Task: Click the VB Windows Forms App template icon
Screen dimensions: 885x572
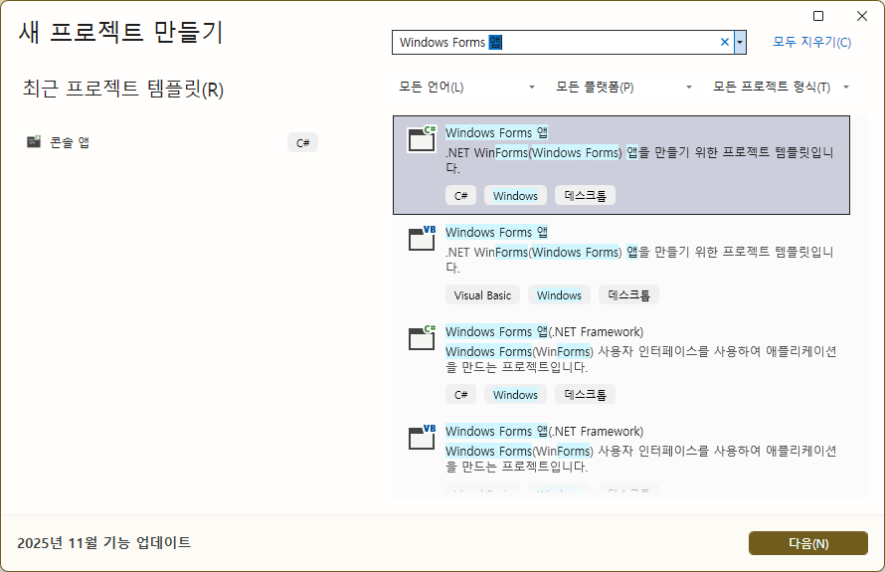Action: [422, 239]
